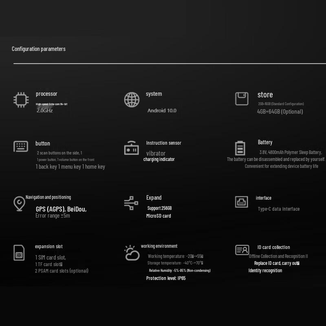Image resolution: width=326 pixels, height=326 pixels.
Task: Select the 'interface' heading
Action: pos(263,198)
